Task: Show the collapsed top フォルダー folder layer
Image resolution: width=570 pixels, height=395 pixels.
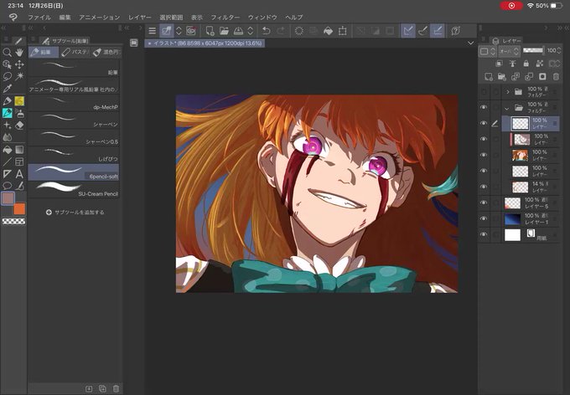Action: [x=484, y=92]
